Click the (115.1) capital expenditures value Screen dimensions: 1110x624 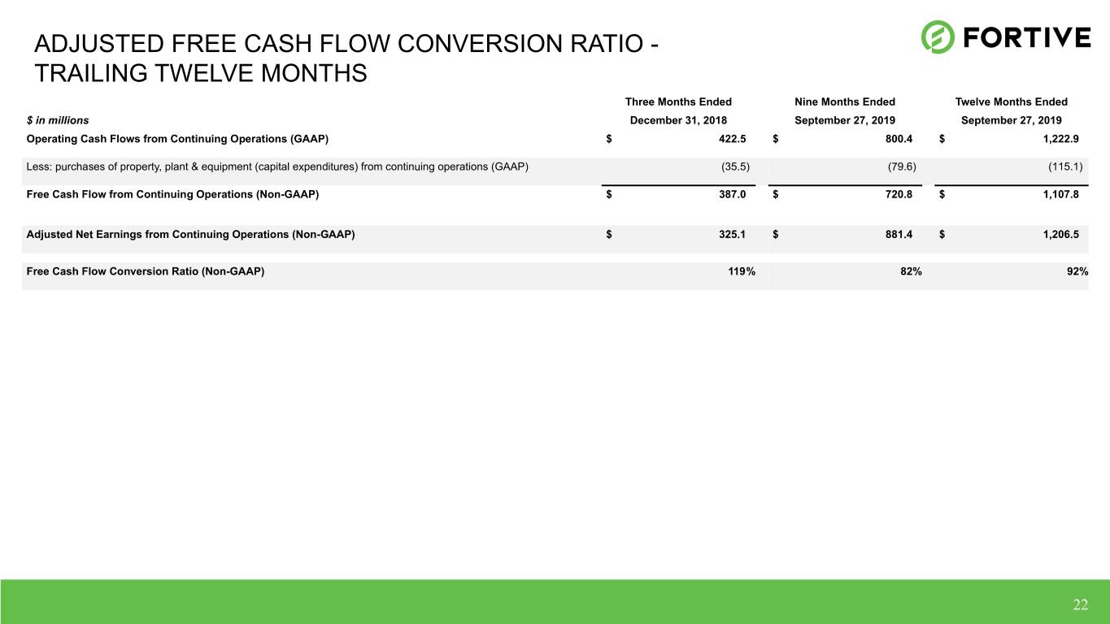1065,167
